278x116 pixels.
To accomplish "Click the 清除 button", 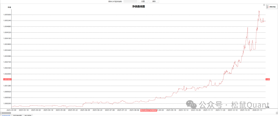I will coord(154,1).
